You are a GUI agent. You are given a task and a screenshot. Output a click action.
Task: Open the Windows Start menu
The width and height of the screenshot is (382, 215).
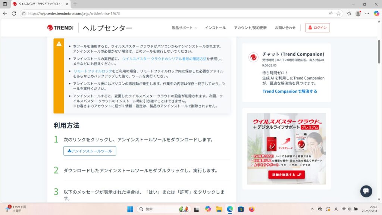(x=130, y=209)
